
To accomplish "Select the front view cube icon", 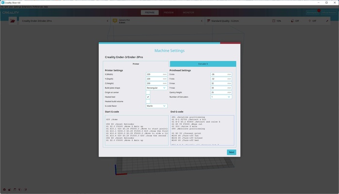I will click(x=10, y=190).
